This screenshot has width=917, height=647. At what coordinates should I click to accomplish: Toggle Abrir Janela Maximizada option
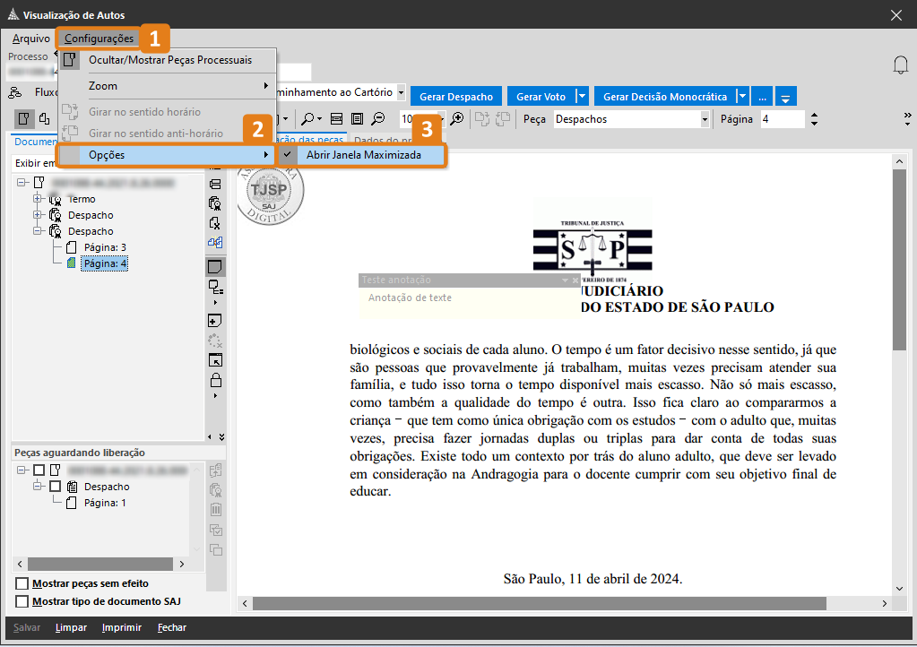363,155
